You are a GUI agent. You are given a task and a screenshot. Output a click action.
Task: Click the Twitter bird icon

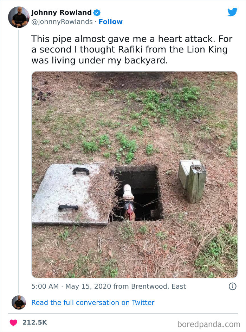[x=233, y=12]
